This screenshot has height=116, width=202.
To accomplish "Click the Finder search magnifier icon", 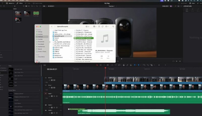I will [x=113, y=27].
